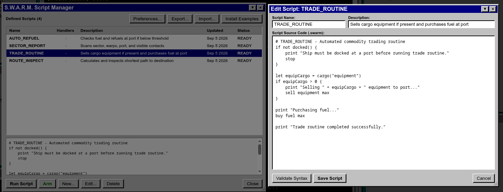Select the TRADE_ROUTINE script row
The width and height of the screenshot is (503, 192).
[x=134, y=53]
